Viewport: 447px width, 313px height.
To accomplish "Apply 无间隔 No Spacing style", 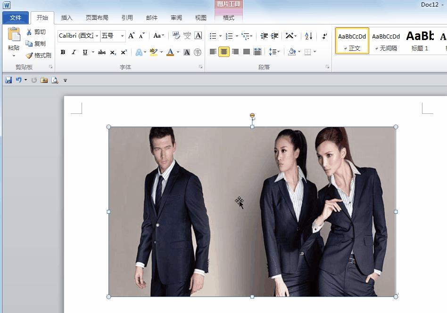I will pos(386,40).
